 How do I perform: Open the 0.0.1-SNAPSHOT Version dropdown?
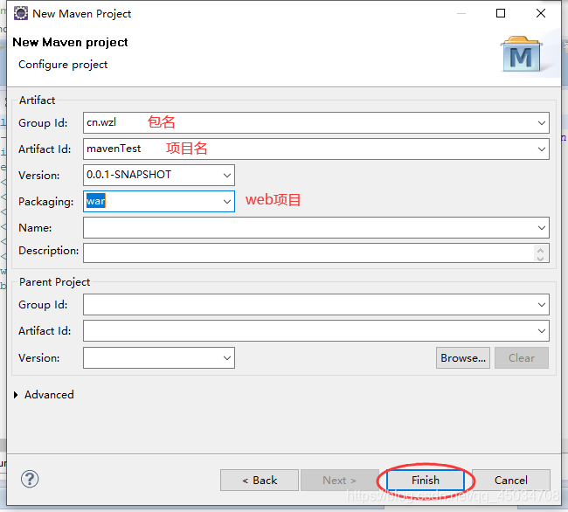[227, 176]
